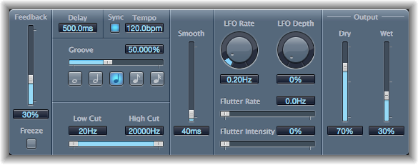Click the Smooth slider handle
The width and height of the screenshot is (418, 165).
(191, 114)
